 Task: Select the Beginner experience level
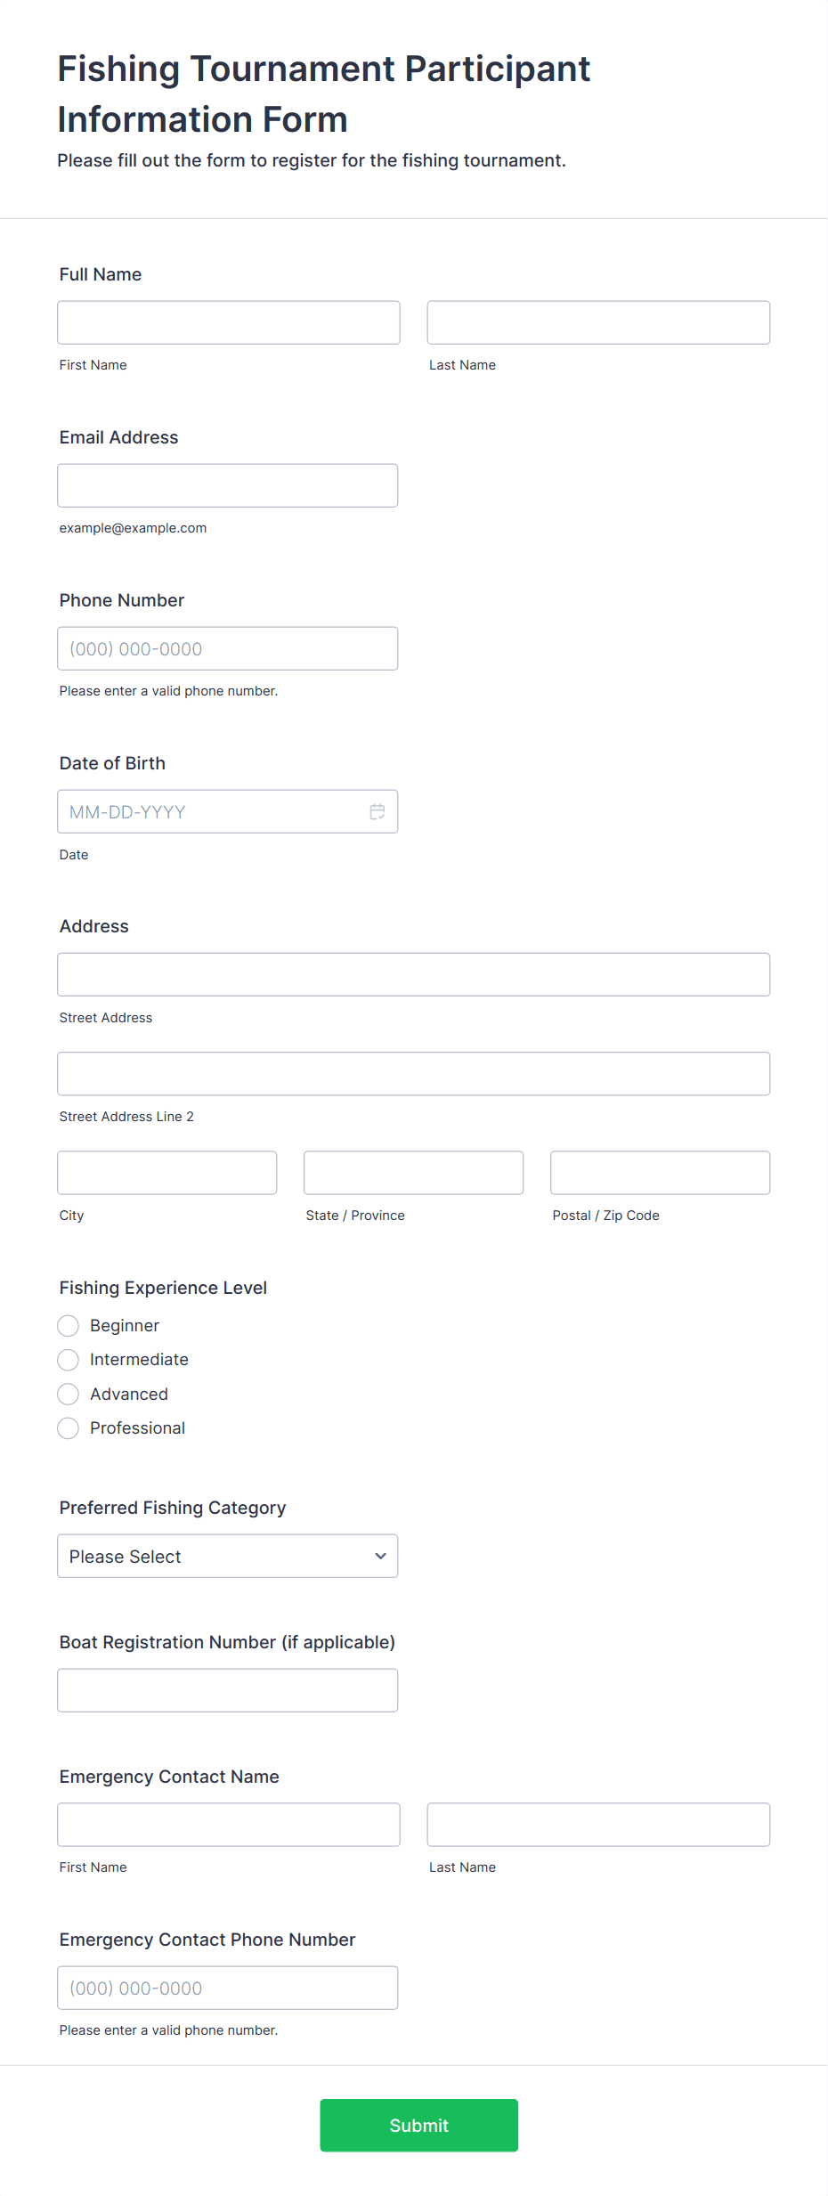[68, 1326]
